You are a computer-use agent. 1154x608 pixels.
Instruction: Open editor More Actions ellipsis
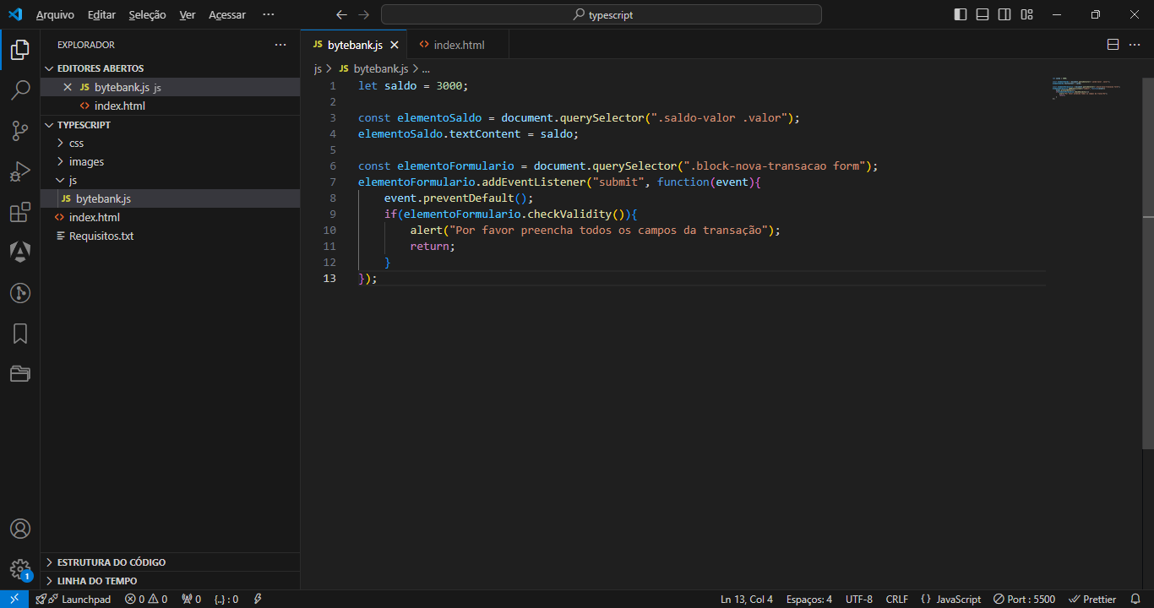point(1135,45)
